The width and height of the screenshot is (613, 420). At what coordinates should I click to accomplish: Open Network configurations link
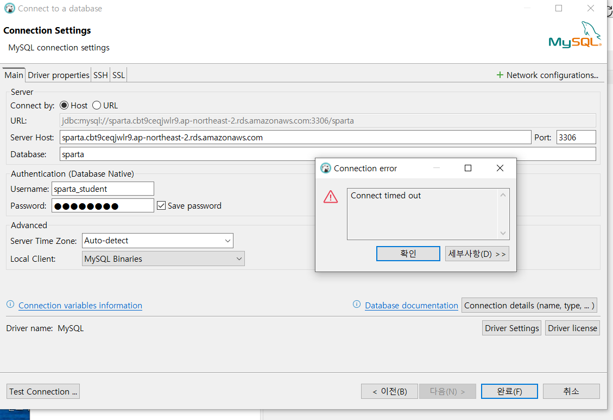pos(552,75)
